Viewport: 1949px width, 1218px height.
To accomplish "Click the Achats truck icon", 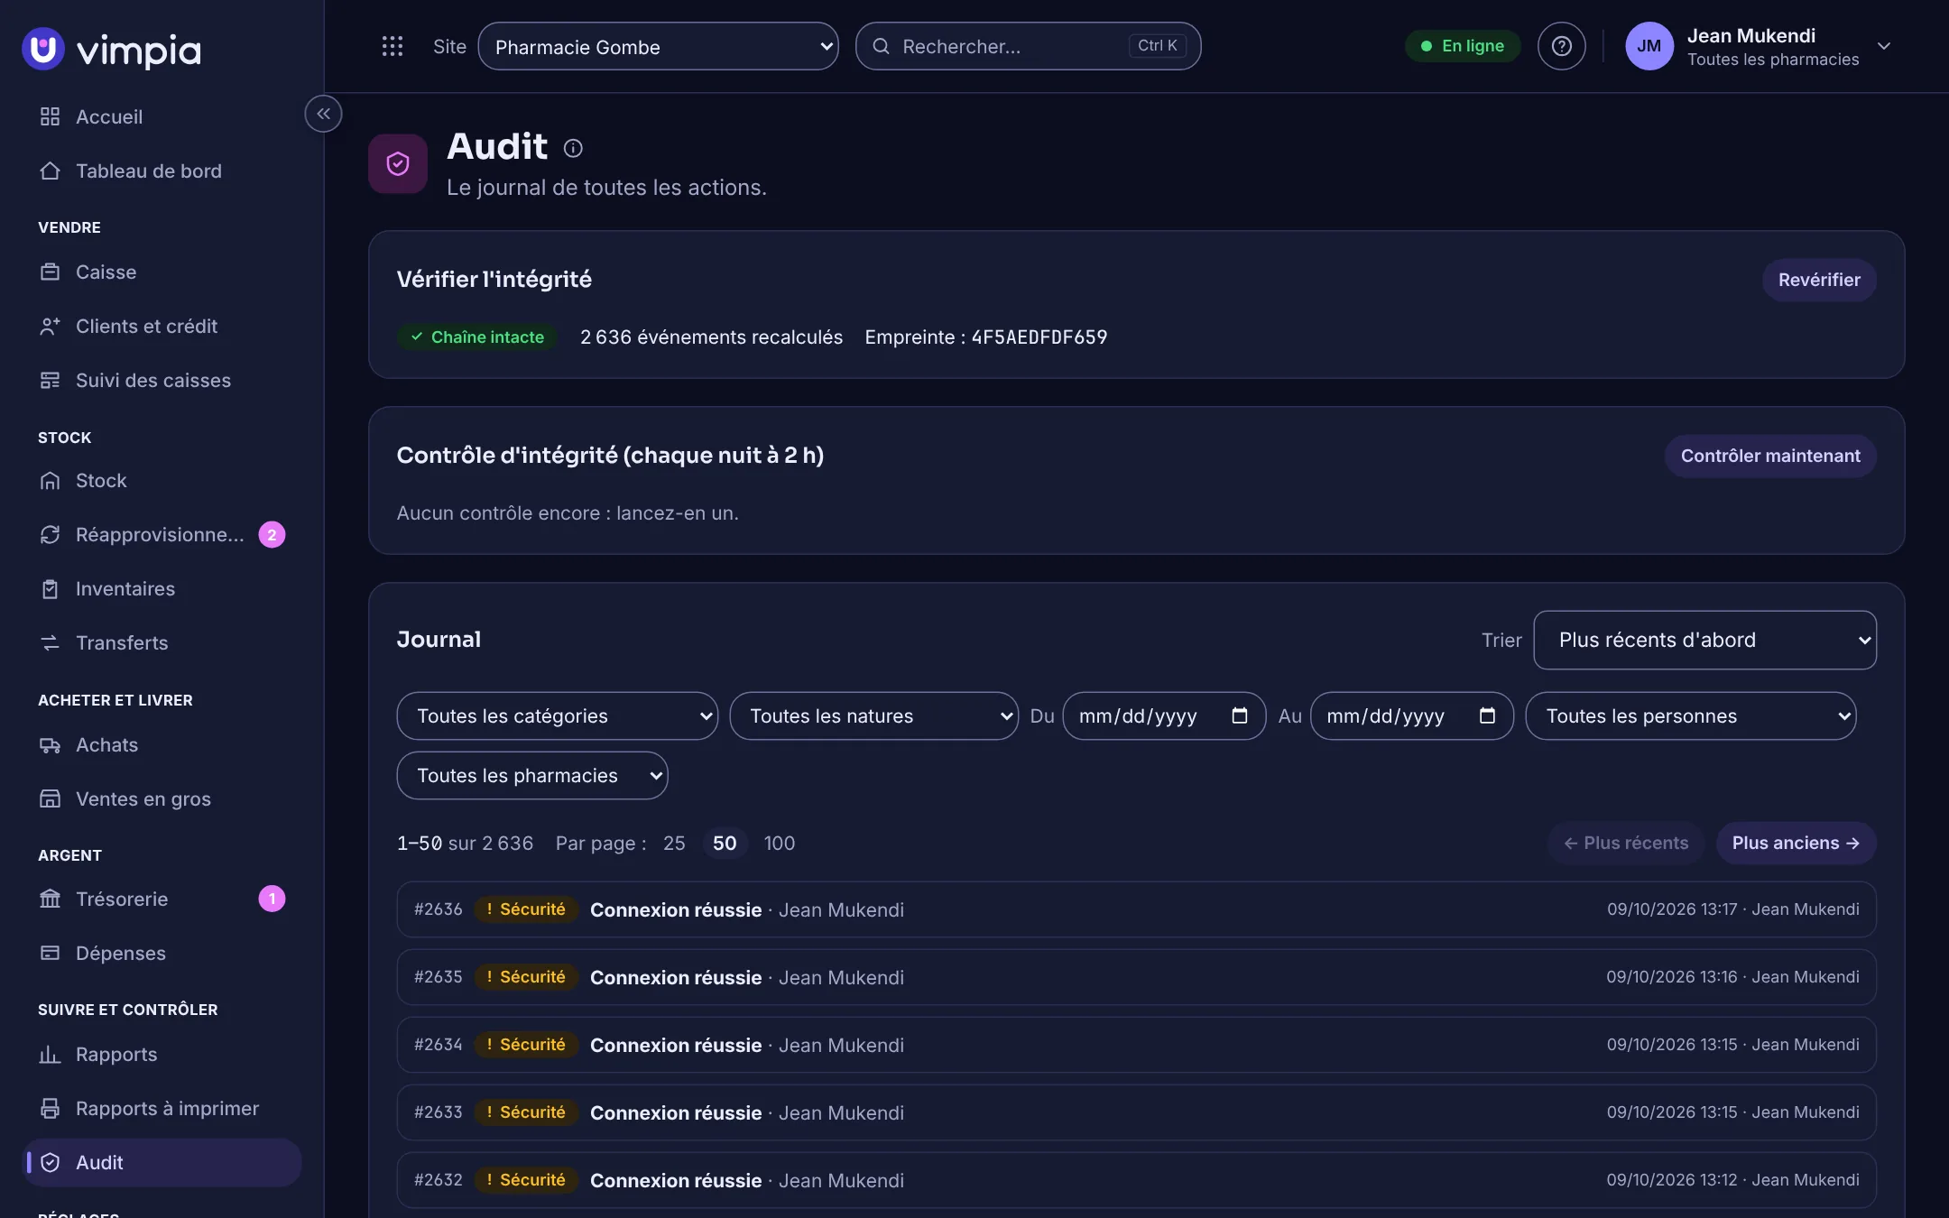I will 51,744.
